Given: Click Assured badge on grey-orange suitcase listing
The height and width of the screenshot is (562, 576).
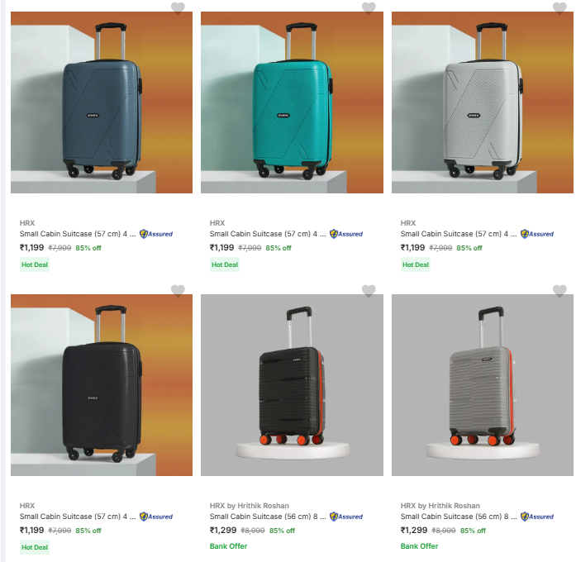Looking at the screenshot, I should (x=537, y=517).
